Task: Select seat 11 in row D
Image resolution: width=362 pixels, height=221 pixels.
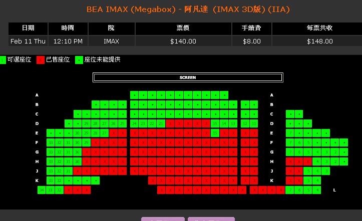Action: click(x=254, y=123)
